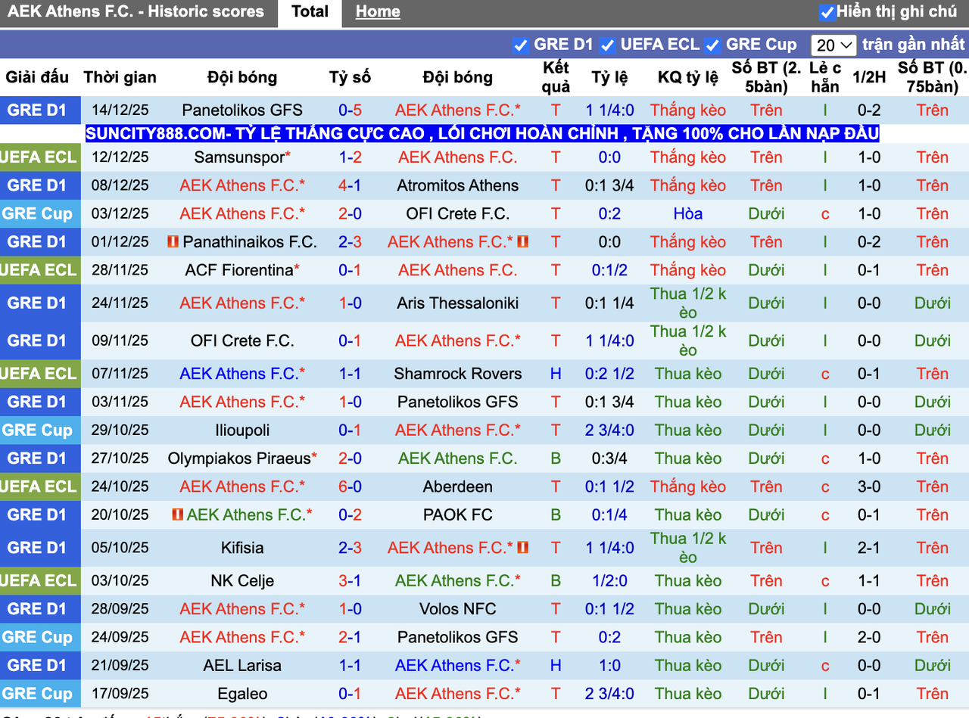Screen dimensions: 969x718
Task: Click red card icon before AEK on 20/10/25 row
Action: [177, 514]
